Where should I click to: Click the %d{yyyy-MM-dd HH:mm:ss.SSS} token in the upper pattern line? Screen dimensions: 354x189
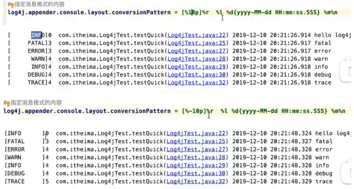point(273,12)
